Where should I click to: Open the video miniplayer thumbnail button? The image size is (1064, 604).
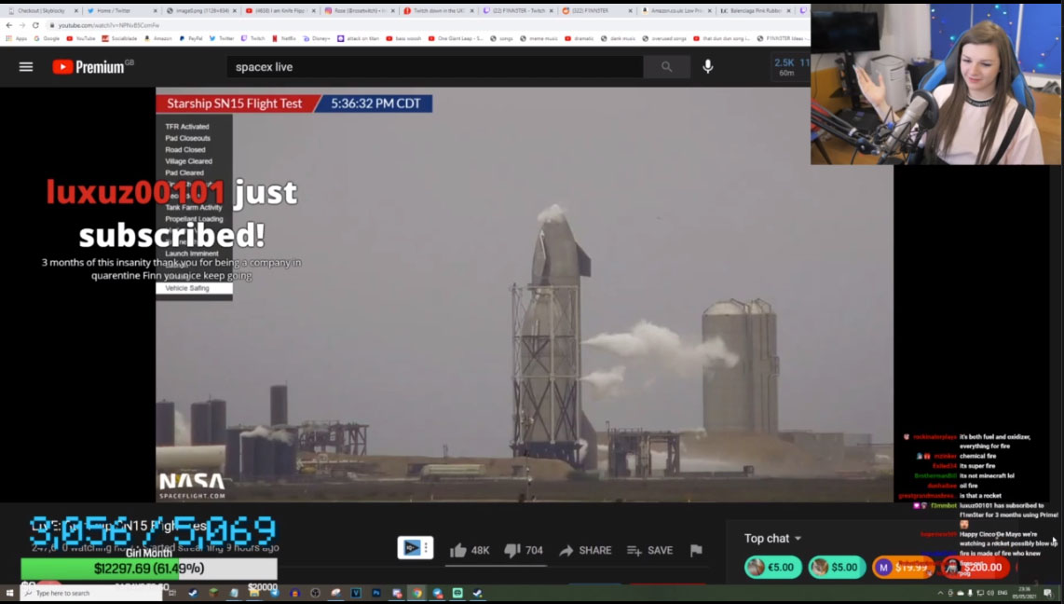(x=415, y=548)
